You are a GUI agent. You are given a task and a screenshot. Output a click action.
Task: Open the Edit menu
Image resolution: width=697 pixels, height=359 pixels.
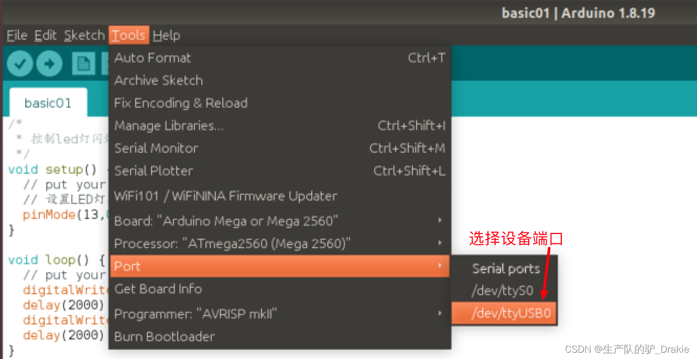(46, 36)
